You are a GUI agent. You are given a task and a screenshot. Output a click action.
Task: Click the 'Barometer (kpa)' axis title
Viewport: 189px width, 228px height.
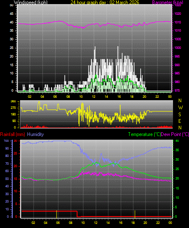pos(168,2)
